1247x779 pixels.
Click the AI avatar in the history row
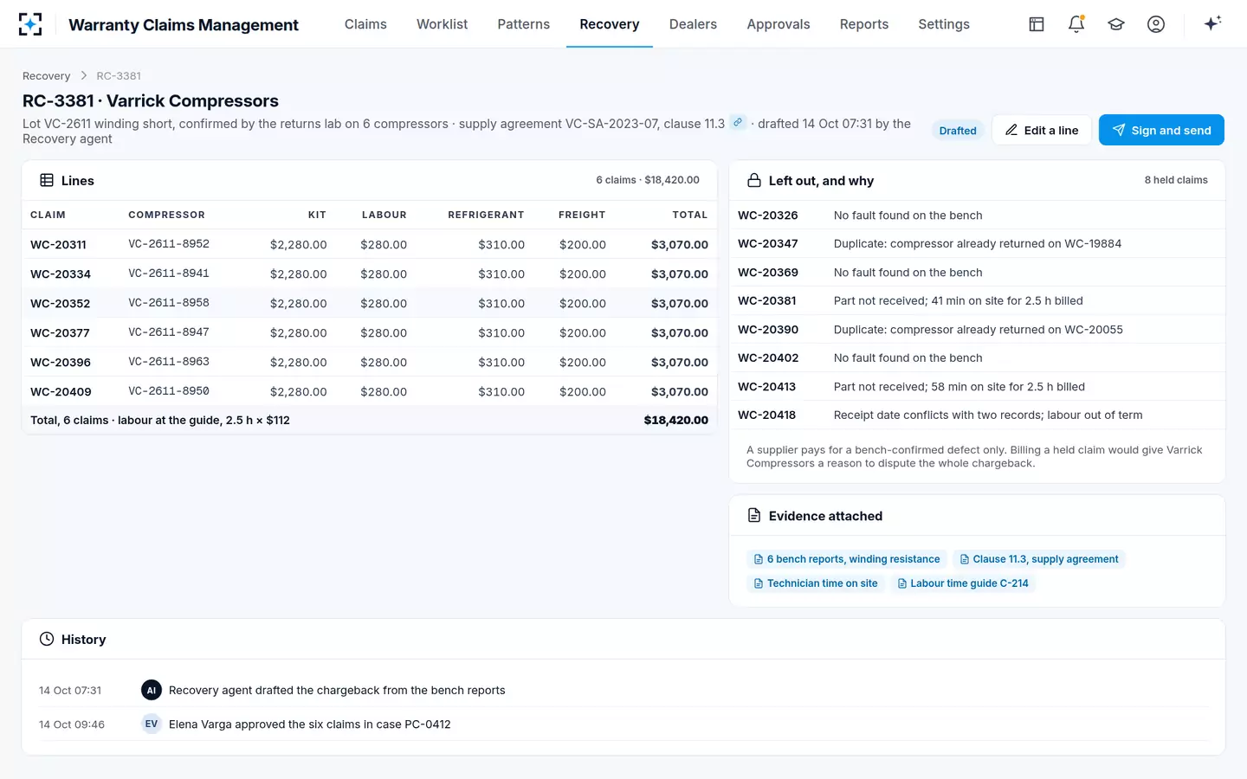point(152,690)
